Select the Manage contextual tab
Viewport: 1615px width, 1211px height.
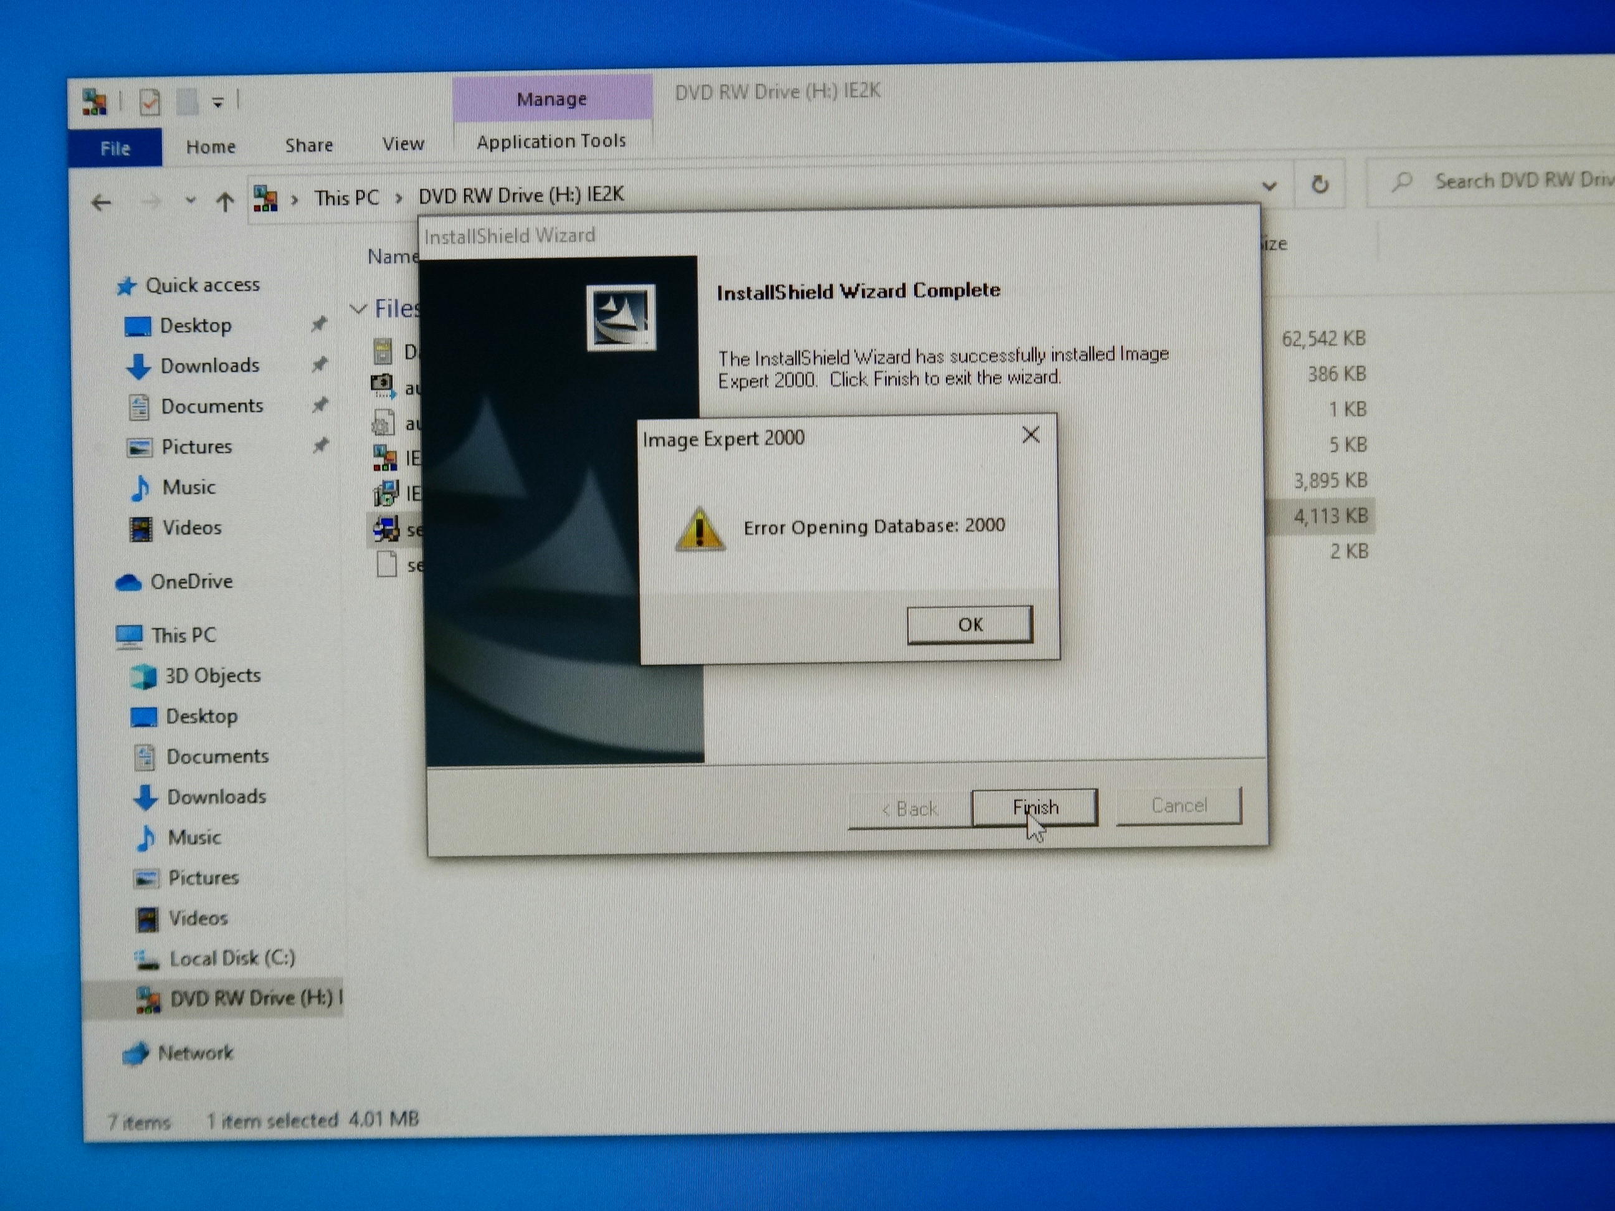[x=551, y=98]
